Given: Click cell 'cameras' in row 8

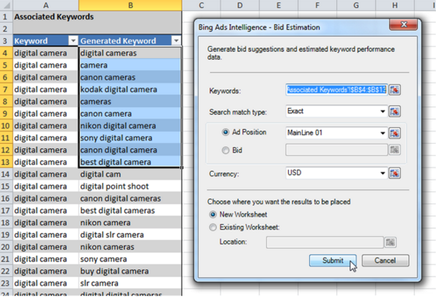Looking at the screenshot, I should [130, 101].
